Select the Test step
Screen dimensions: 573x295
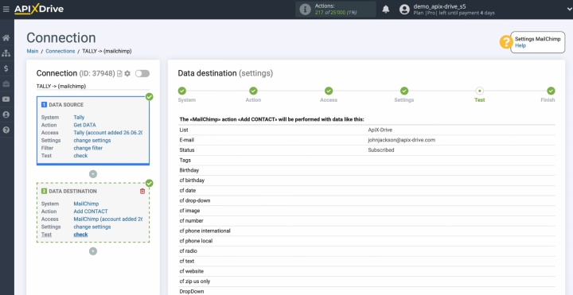(x=479, y=91)
